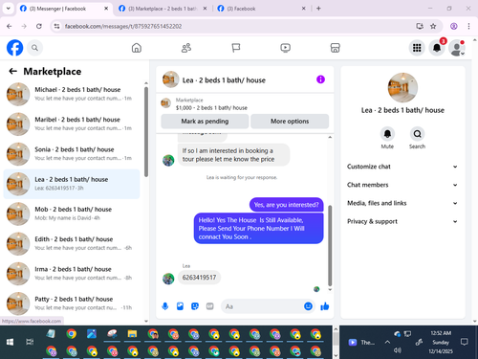Open the notifications bell
This screenshot has width=478, height=359.
[437, 48]
